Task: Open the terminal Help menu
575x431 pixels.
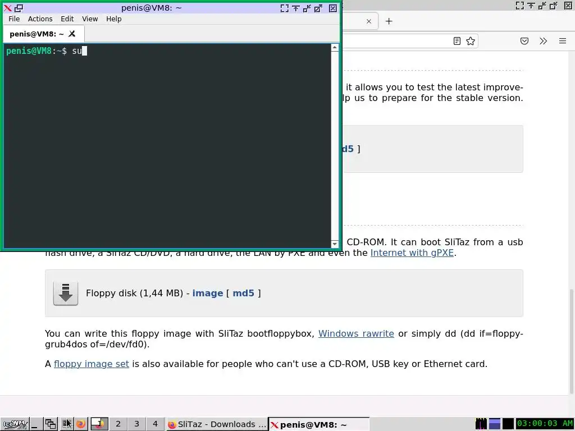Action: point(113,19)
